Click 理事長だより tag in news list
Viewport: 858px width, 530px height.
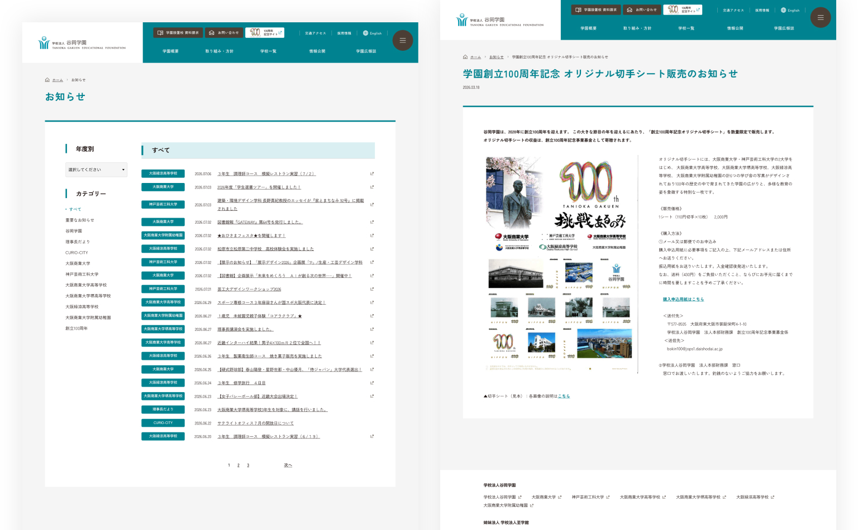click(163, 409)
